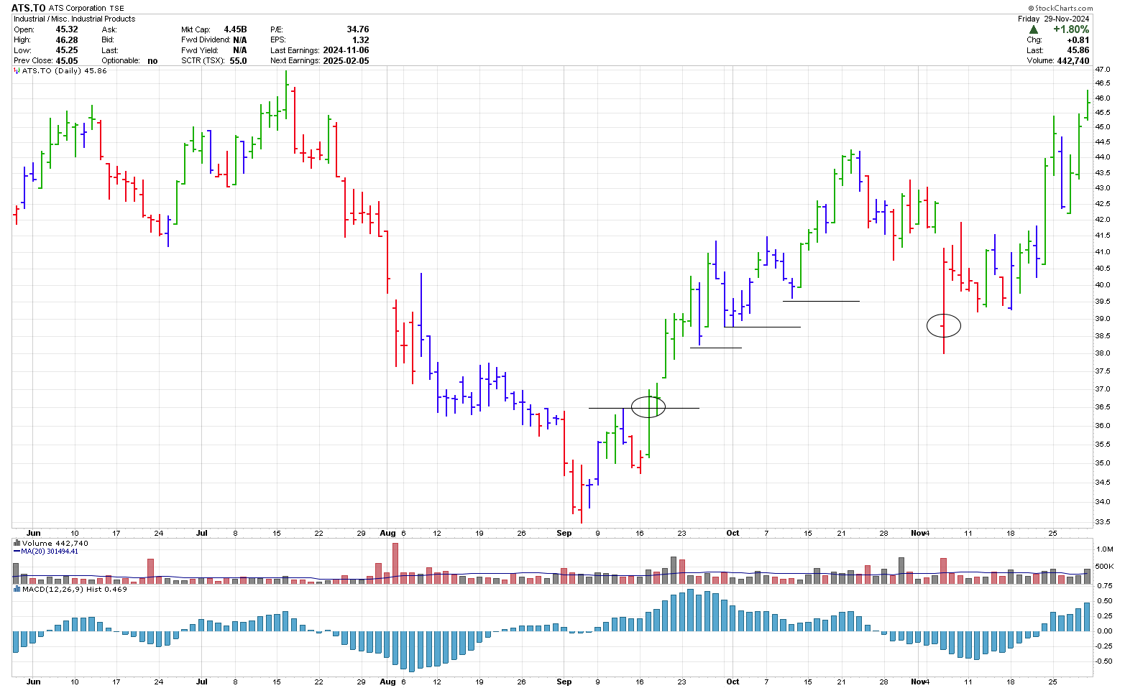Click the Aug label on the bottom MACD date axis

(387, 682)
